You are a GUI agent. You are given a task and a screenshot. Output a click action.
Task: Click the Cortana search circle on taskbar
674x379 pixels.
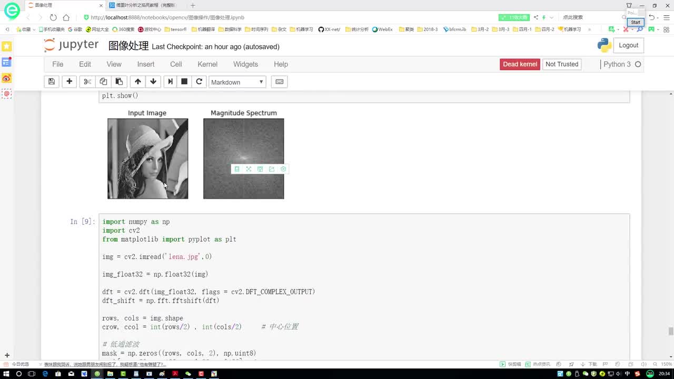tap(19, 374)
